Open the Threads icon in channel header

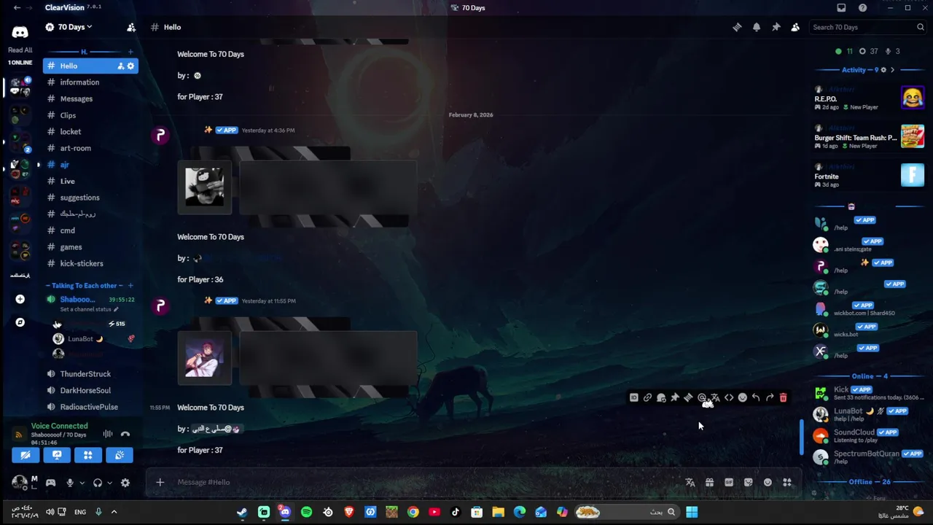coord(737,27)
